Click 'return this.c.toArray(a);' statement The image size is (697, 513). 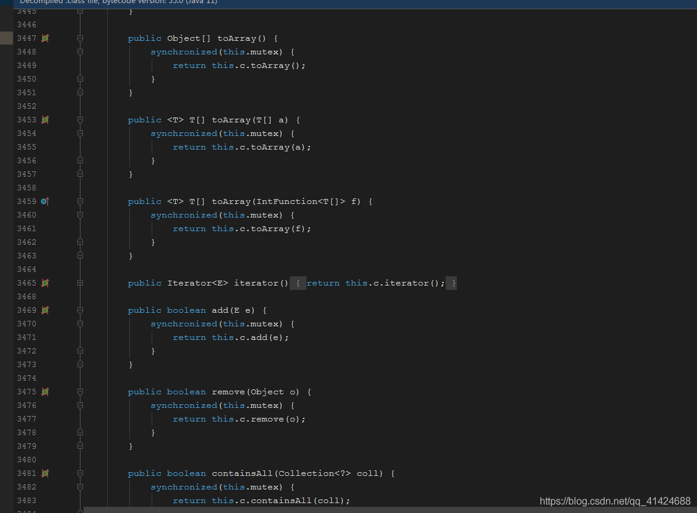point(242,147)
